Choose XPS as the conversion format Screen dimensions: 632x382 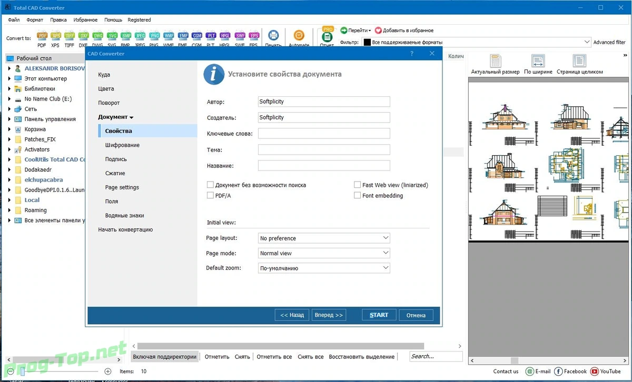tap(56, 36)
